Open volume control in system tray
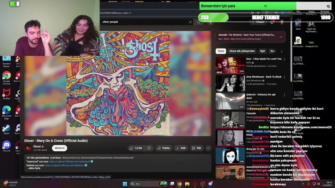 pyautogui.click(x=318, y=184)
